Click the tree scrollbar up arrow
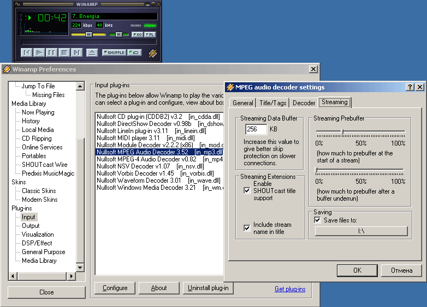 80,86
